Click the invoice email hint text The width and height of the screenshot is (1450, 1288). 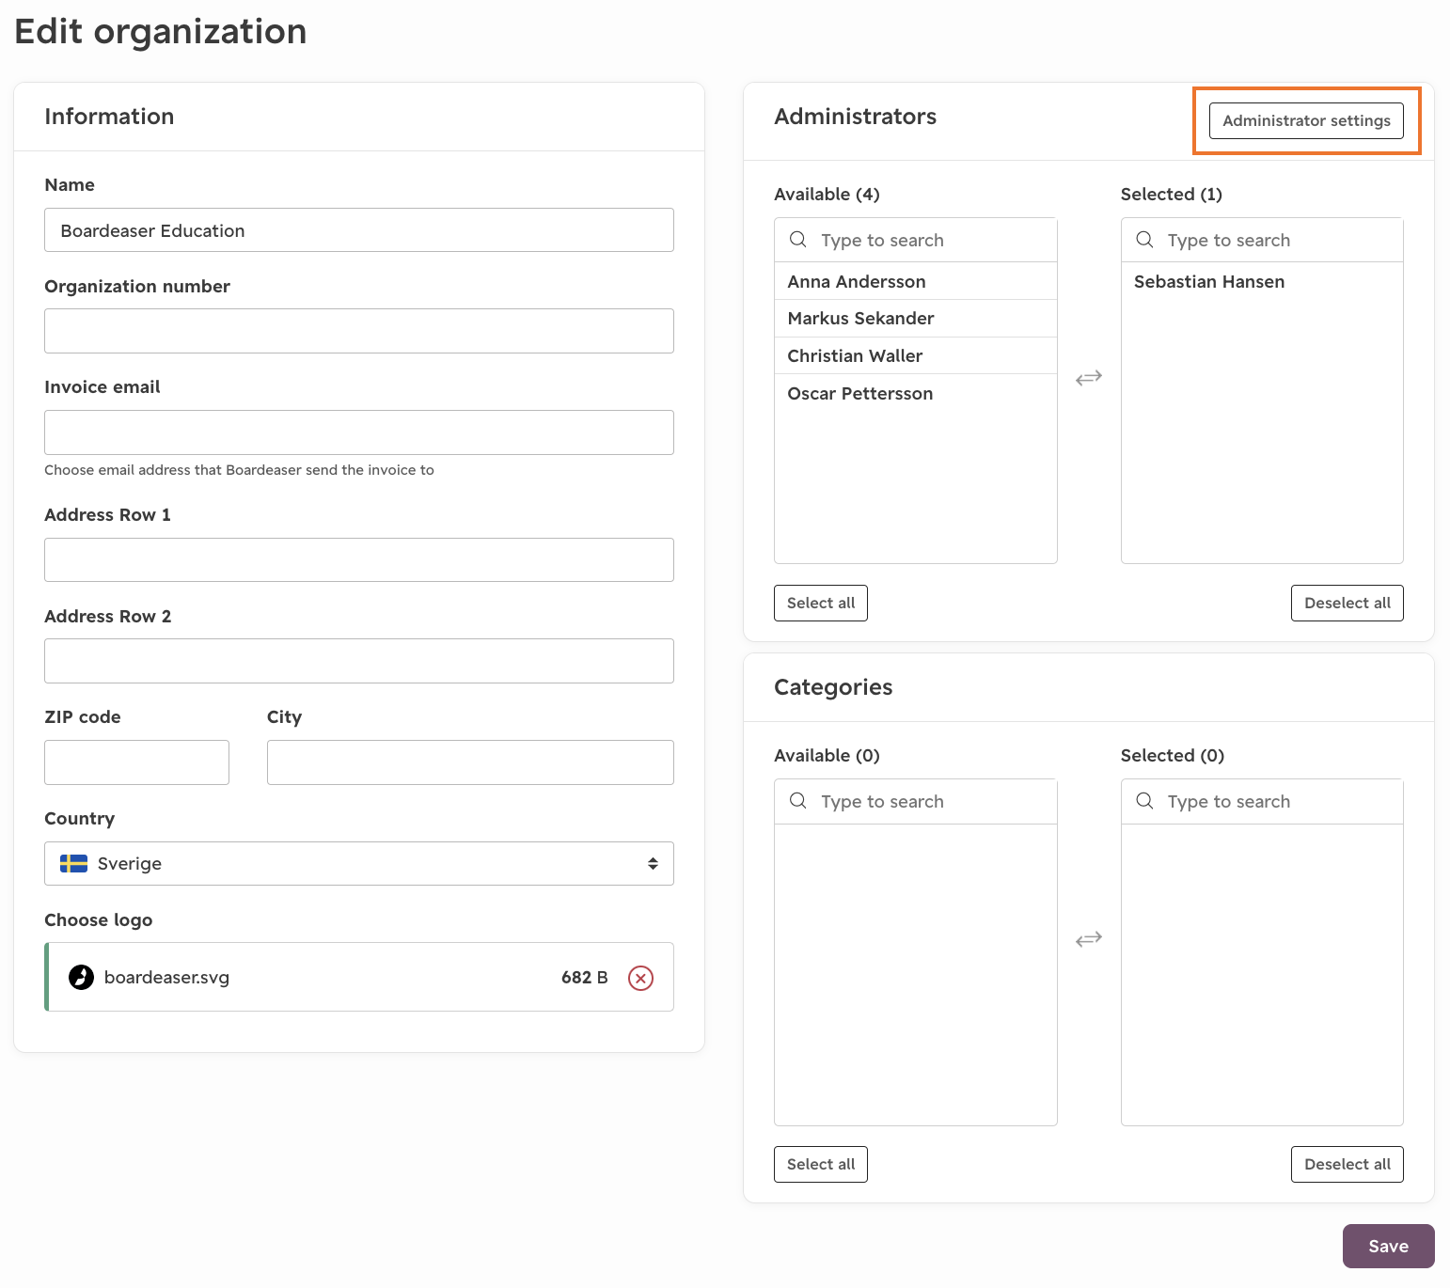(x=239, y=470)
